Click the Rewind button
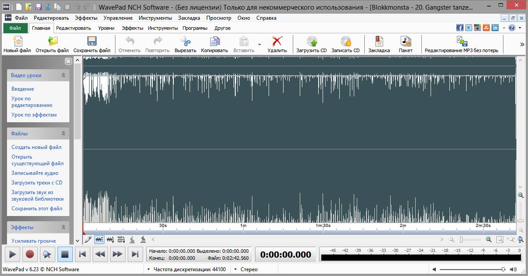The height and width of the screenshot is (276, 528). pyautogui.click(x=100, y=254)
